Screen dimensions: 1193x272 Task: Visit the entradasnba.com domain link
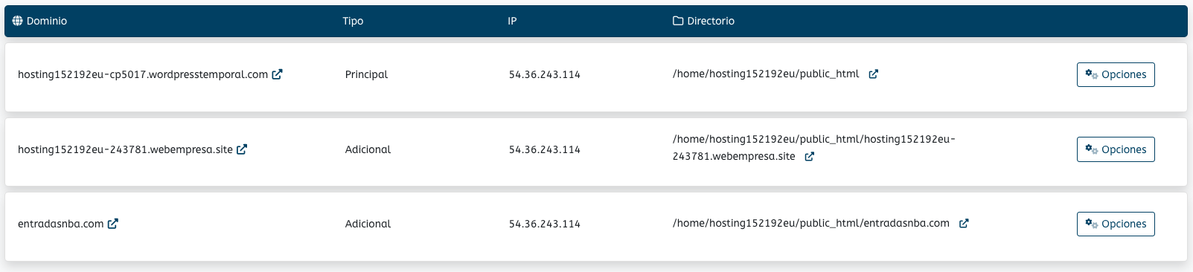coord(61,224)
